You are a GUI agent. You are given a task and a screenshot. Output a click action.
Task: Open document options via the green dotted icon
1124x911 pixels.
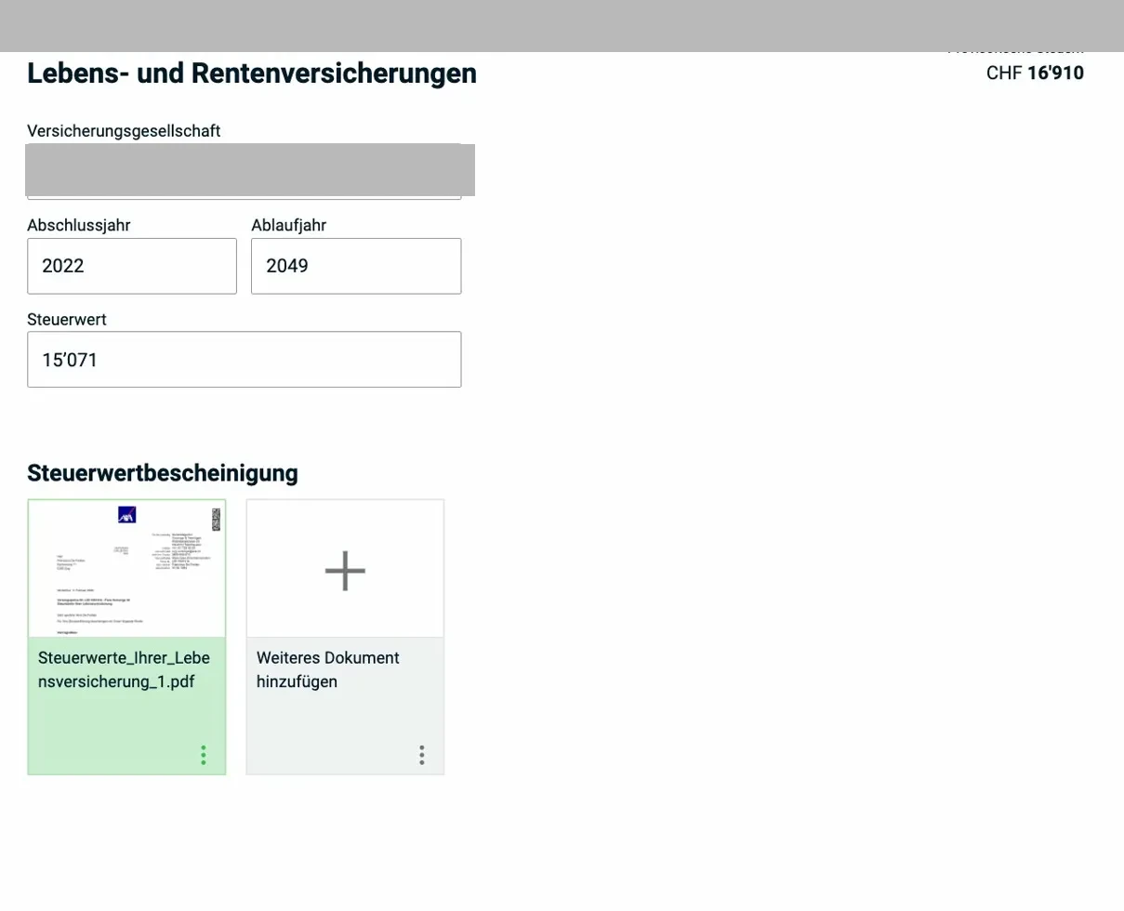pos(203,754)
